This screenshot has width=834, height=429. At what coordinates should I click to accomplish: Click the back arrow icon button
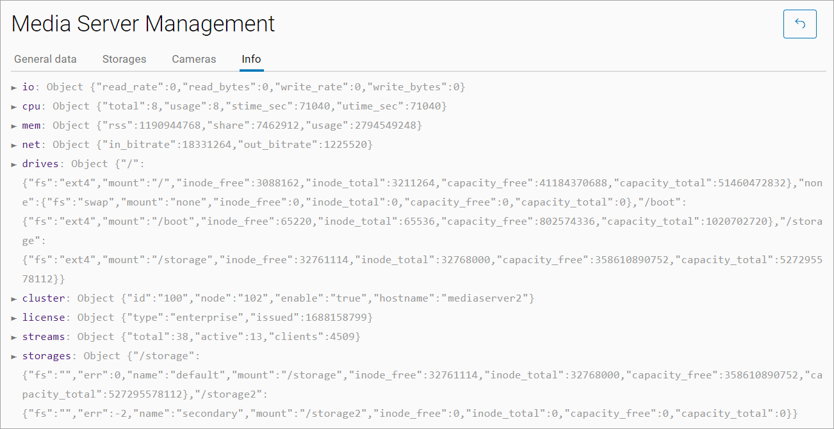[x=799, y=24]
